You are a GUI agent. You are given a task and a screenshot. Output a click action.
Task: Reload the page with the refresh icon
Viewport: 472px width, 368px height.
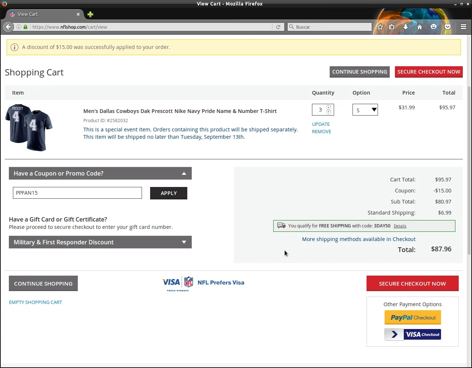278,27
